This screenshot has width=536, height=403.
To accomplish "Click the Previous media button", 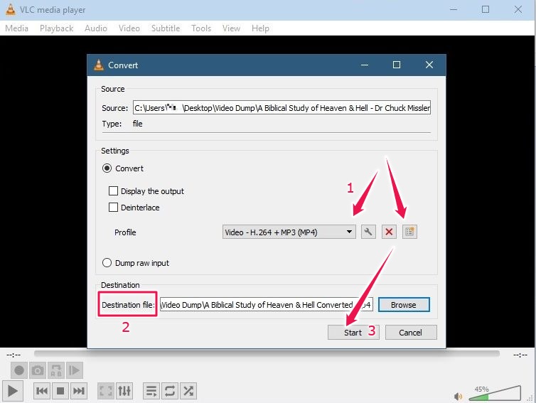I will (42, 391).
